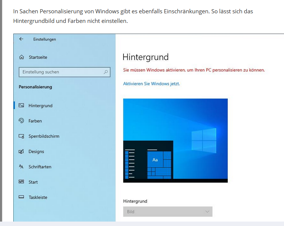Focus the Einstellung suchen search field

coord(64,72)
